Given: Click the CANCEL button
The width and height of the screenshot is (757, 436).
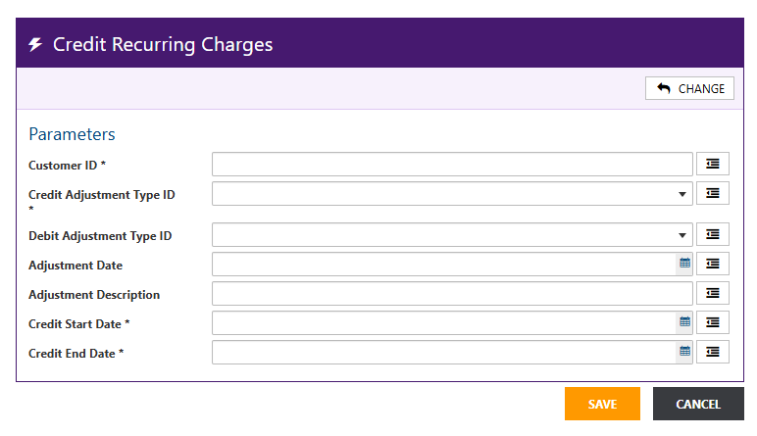Looking at the screenshot, I should [x=698, y=404].
